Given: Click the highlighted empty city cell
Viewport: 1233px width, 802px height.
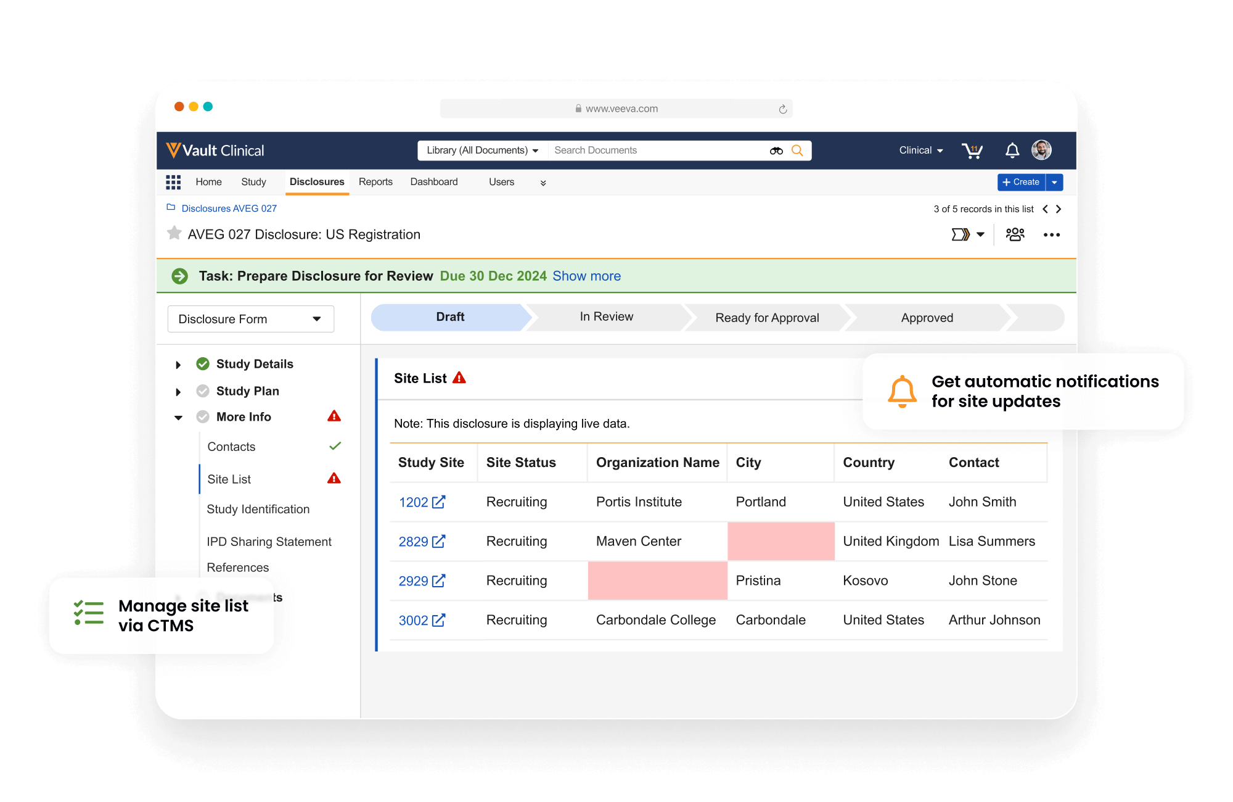Looking at the screenshot, I should [x=780, y=541].
